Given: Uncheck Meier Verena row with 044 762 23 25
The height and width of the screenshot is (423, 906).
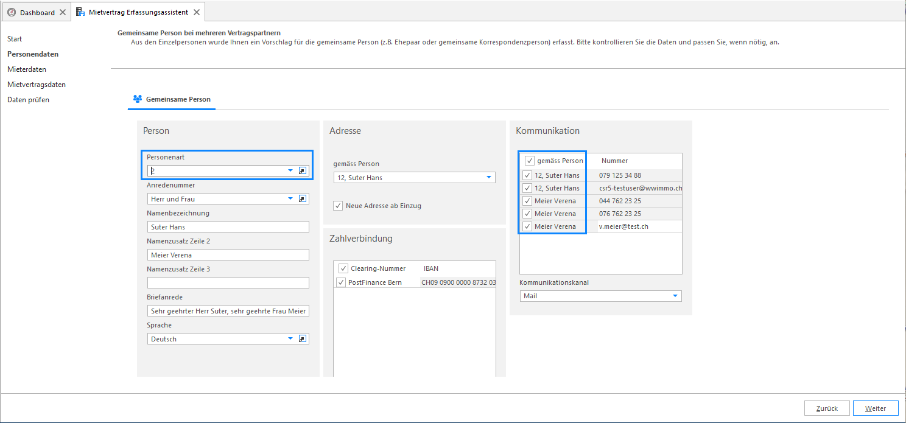Looking at the screenshot, I should (x=527, y=201).
